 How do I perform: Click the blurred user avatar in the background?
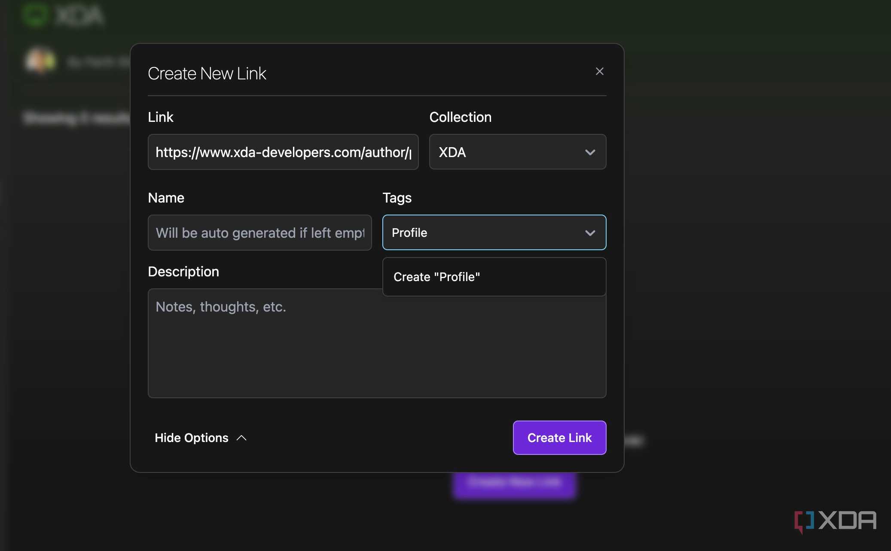click(x=41, y=61)
